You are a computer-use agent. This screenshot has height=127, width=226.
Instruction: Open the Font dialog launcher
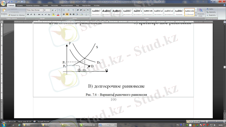[x=60, y=18]
